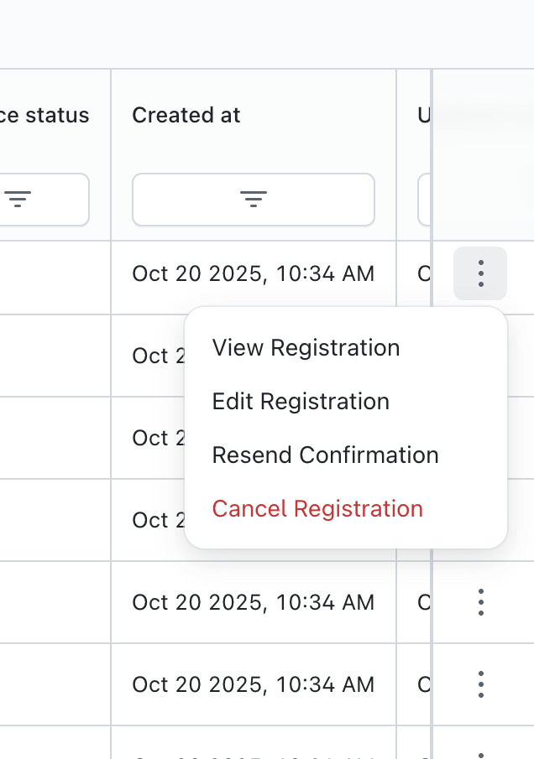The width and height of the screenshot is (534, 759).
Task: Click the cut-off header right of Created at
Action: [x=423, y=116]
